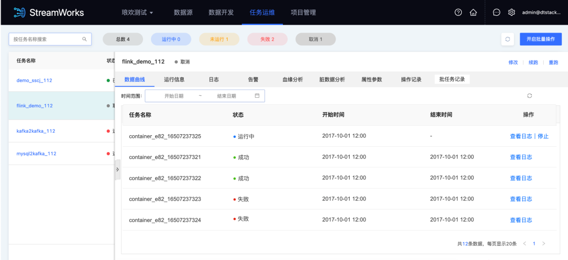The image size is (568, 260).
Task: Stop the running container via 停止 link
Action: [x=543, y=136]
